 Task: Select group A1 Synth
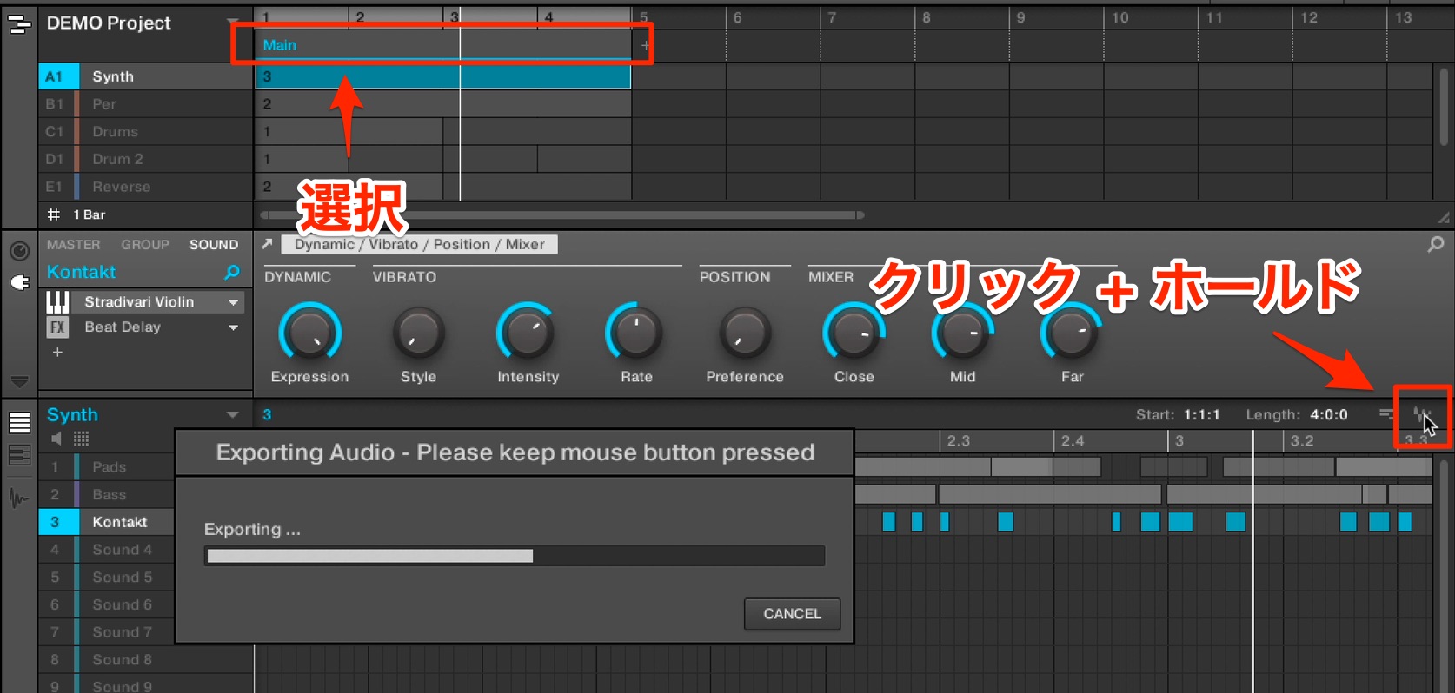coord(145,76)
